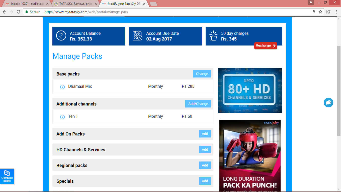Open the 80+ HD channels banner
This screenshot has width=341, height=192.
point(250,90)
